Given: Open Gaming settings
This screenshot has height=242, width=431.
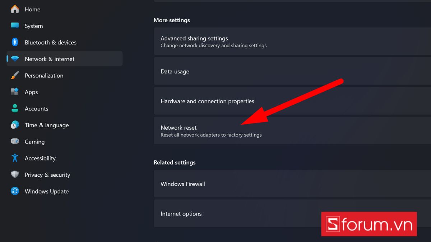Looking at the screenshot, I should (x=65, y=142).
